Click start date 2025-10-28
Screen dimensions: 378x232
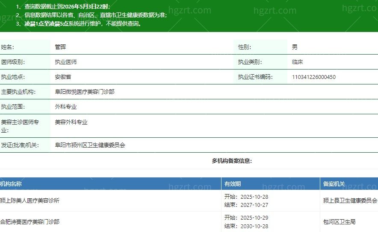(x=254, y=197)
